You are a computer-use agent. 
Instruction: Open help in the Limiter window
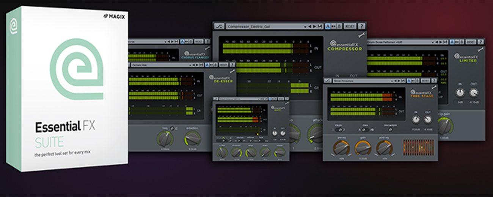click(481, 42)
